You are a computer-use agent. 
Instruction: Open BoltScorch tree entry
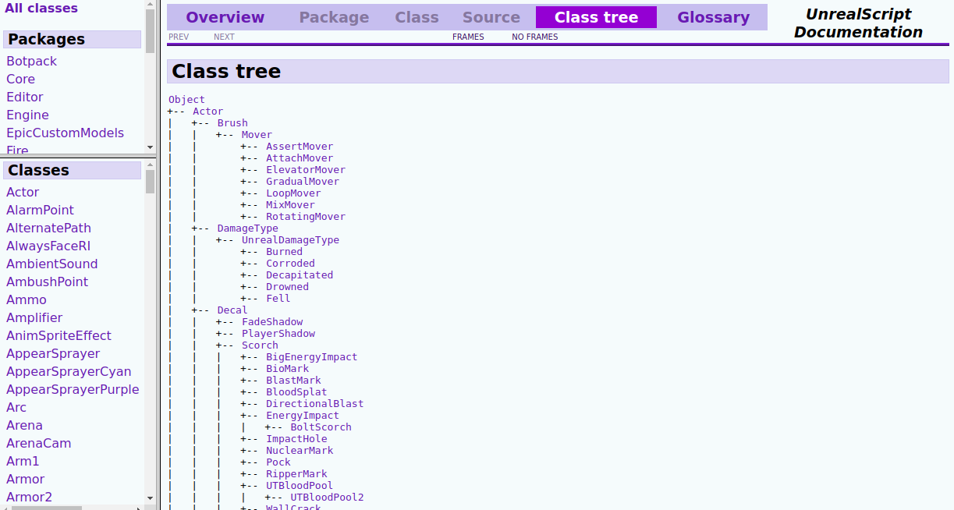[321, 427]
